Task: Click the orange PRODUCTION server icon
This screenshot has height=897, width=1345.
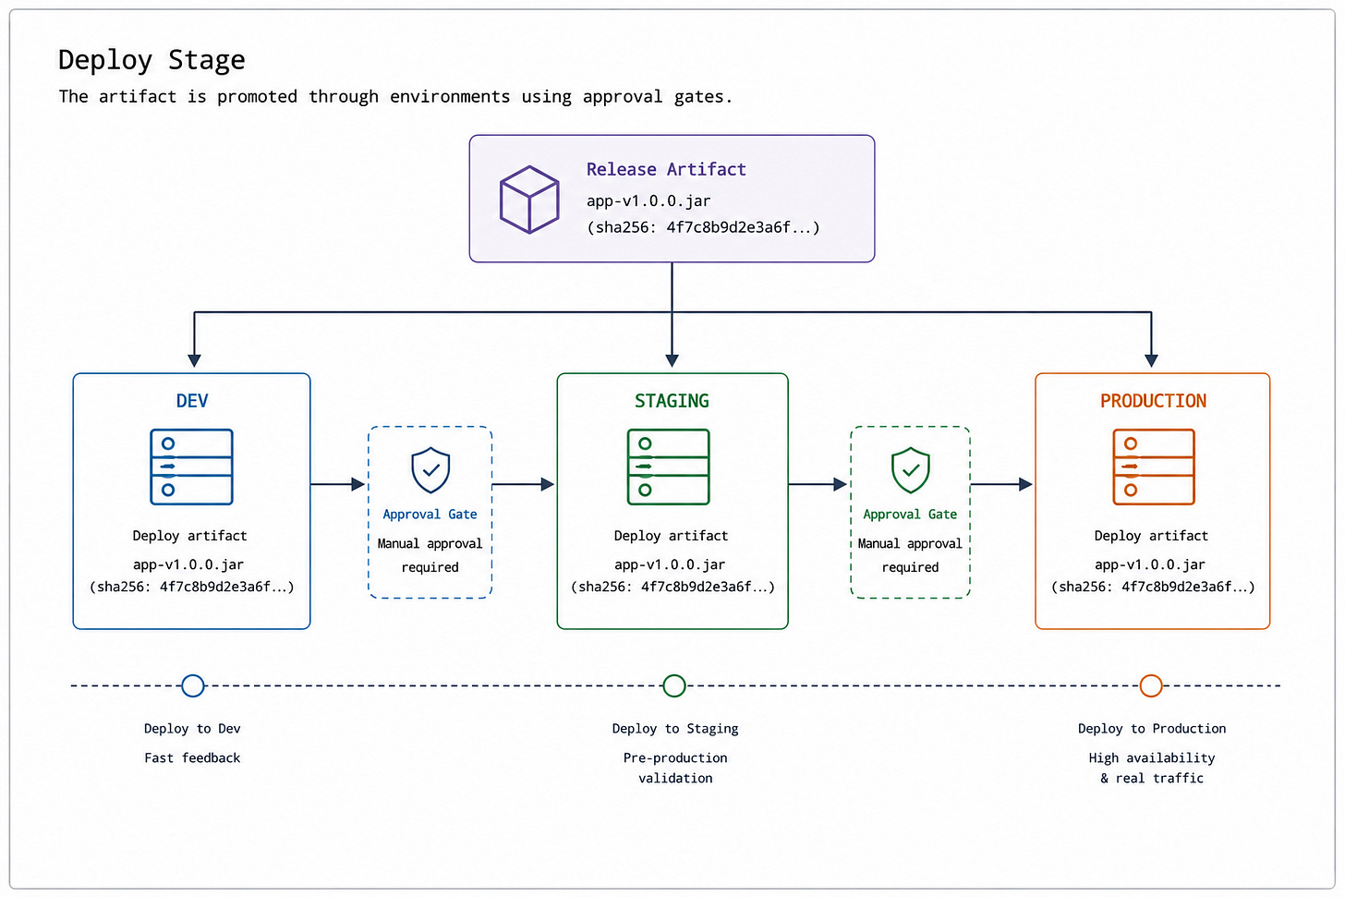Action: [x=1154, y=467]
